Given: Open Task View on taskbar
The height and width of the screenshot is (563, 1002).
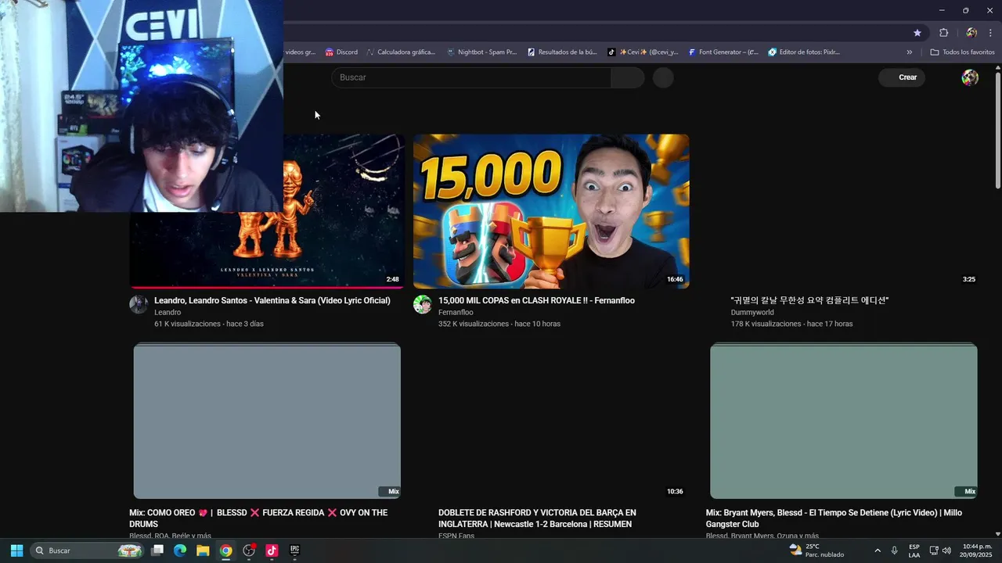Looking at the screenshot, I should coord(157,550).
